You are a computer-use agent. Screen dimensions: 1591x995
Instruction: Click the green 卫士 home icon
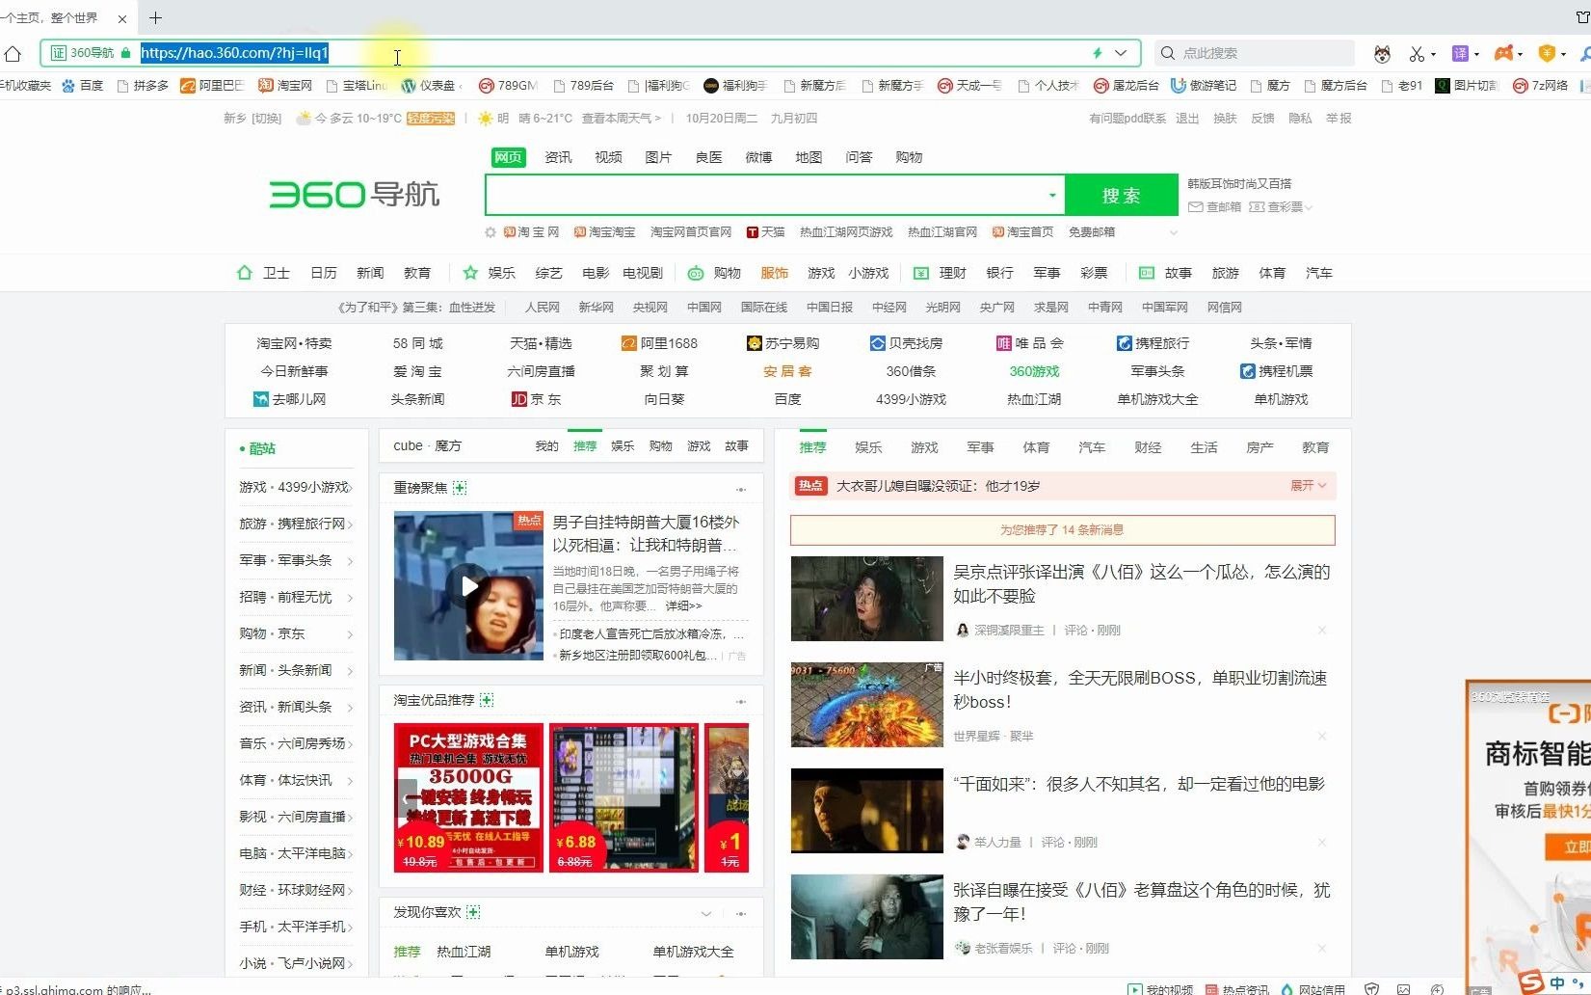click(x=245, y=273)
